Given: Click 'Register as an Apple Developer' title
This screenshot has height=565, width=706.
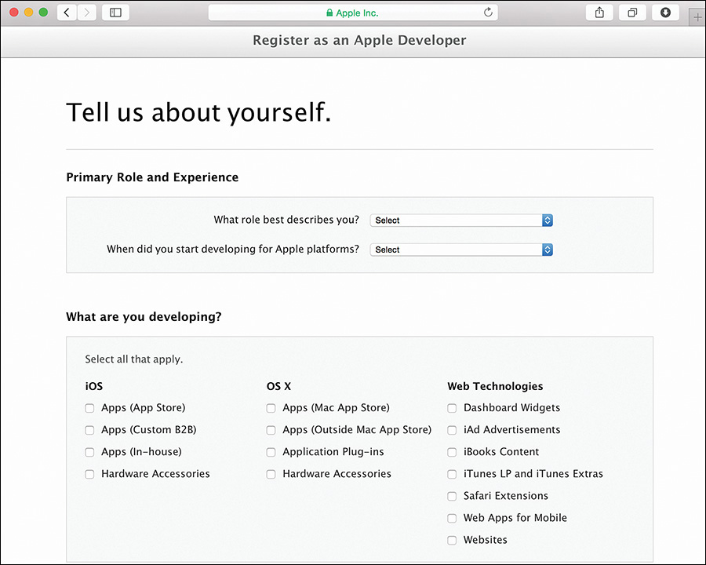Looking at the screenshot, I should (x=359, y=41).
